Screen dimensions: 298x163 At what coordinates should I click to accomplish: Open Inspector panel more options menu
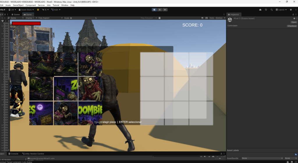(296, 15)
